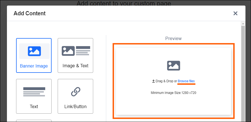Click the dialog's vertical scrollbar thumb
251x122 pixels.
(x=243, y=72)
